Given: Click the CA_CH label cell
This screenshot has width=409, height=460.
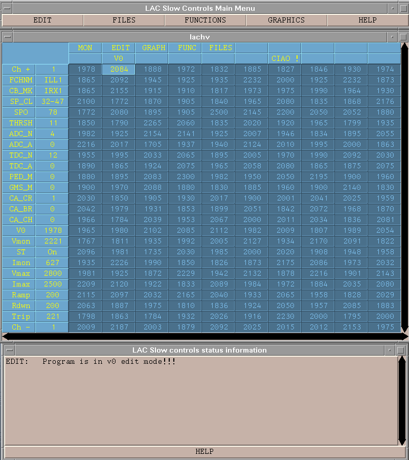Looking at the screenshot, I should tap(19, 220).
